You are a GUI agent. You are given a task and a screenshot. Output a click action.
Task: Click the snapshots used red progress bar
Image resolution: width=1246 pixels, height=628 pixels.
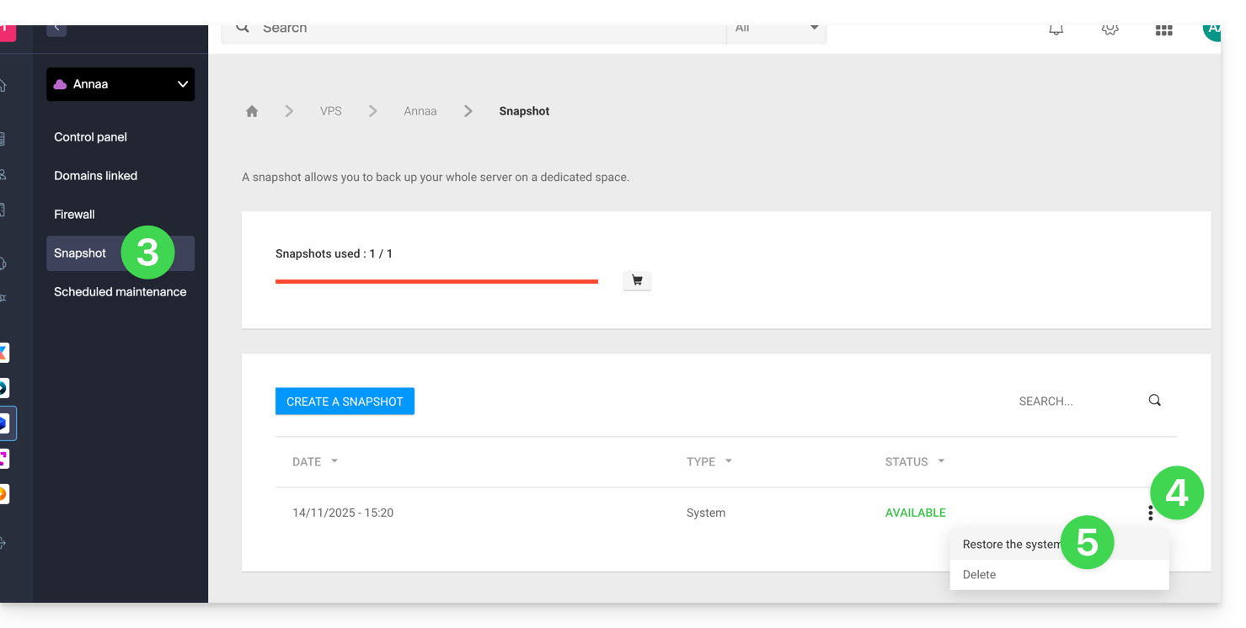click(x=436, y=281)
